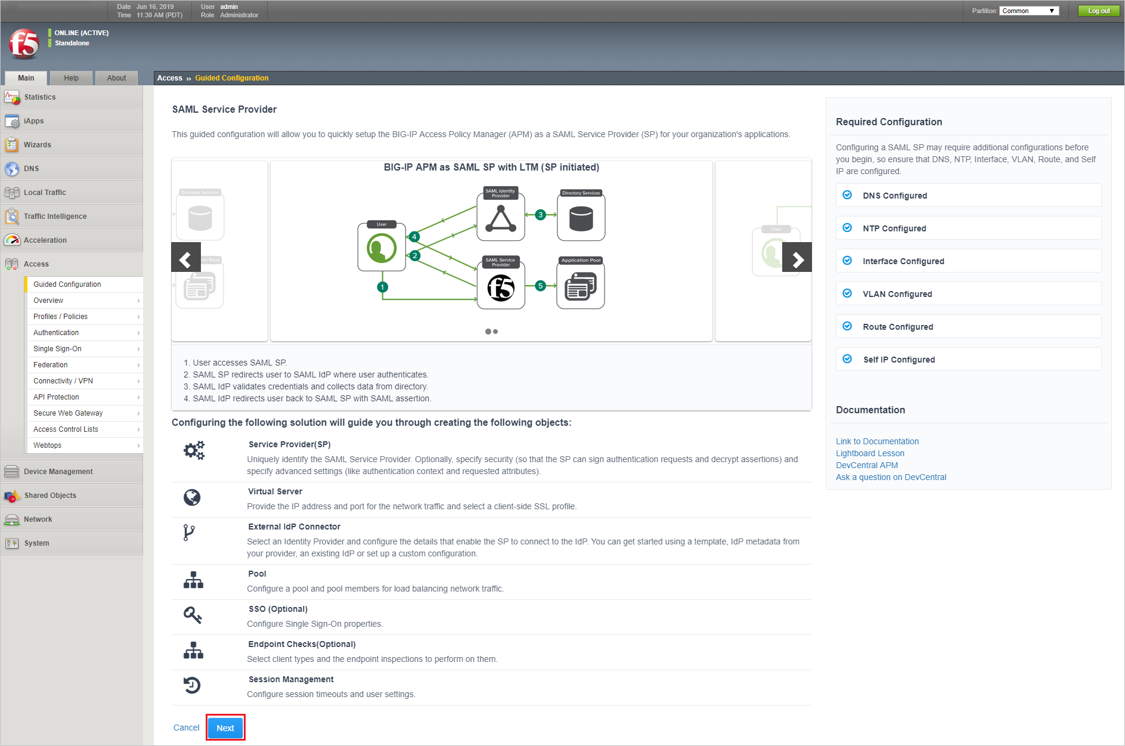Click the Access breadcrumb
This screenshot has width=1125, height=746.
click(170, 78)
